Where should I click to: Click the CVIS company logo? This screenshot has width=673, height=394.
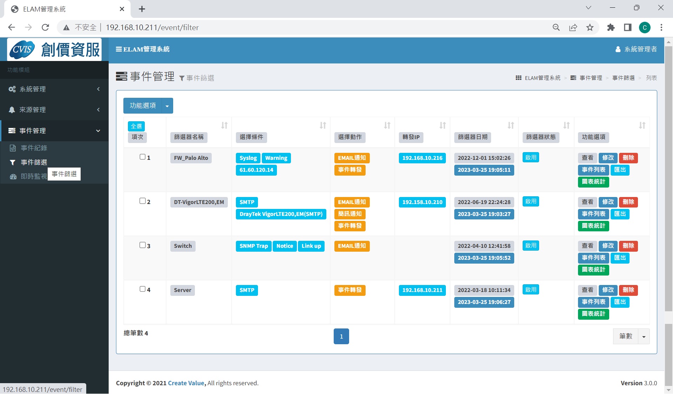[54, 49]
